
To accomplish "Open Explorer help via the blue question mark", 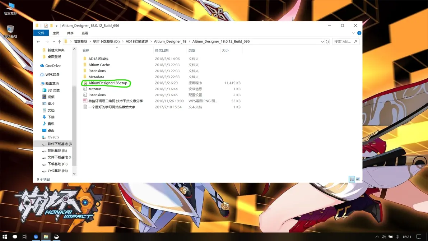I will [x=359, y=33].
